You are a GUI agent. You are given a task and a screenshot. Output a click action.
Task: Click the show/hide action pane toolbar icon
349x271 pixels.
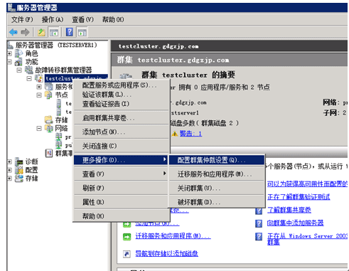(82, 32)
